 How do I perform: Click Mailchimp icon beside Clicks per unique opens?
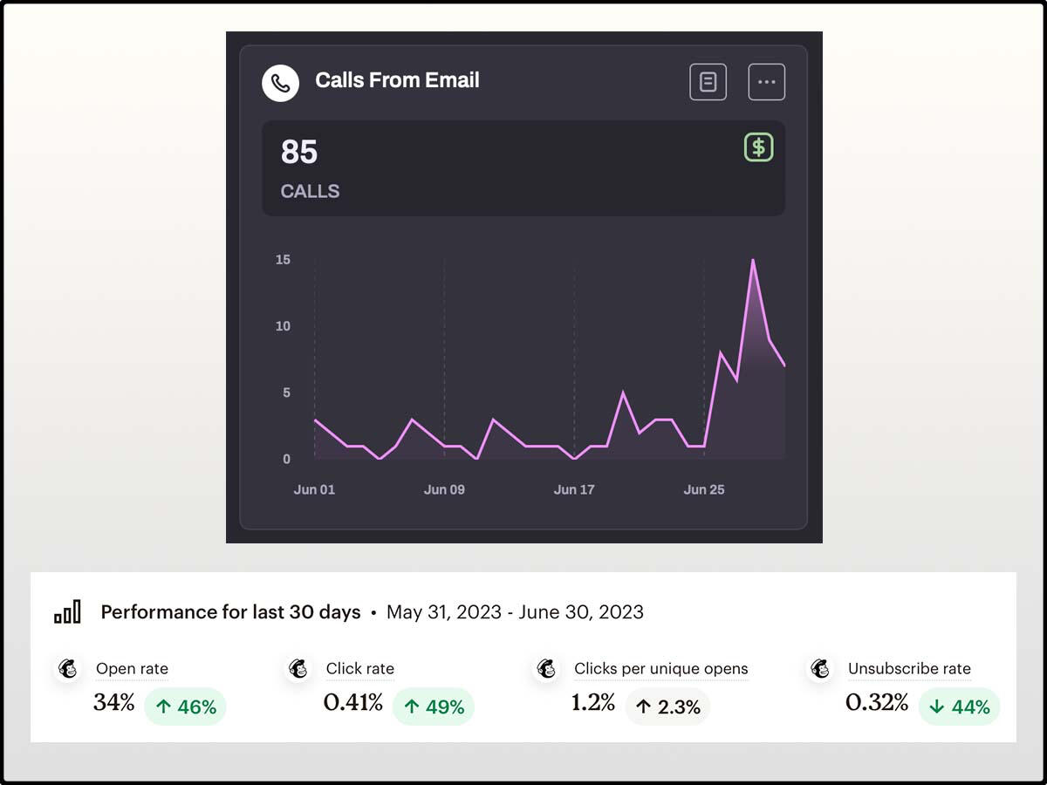click(546, 669)
